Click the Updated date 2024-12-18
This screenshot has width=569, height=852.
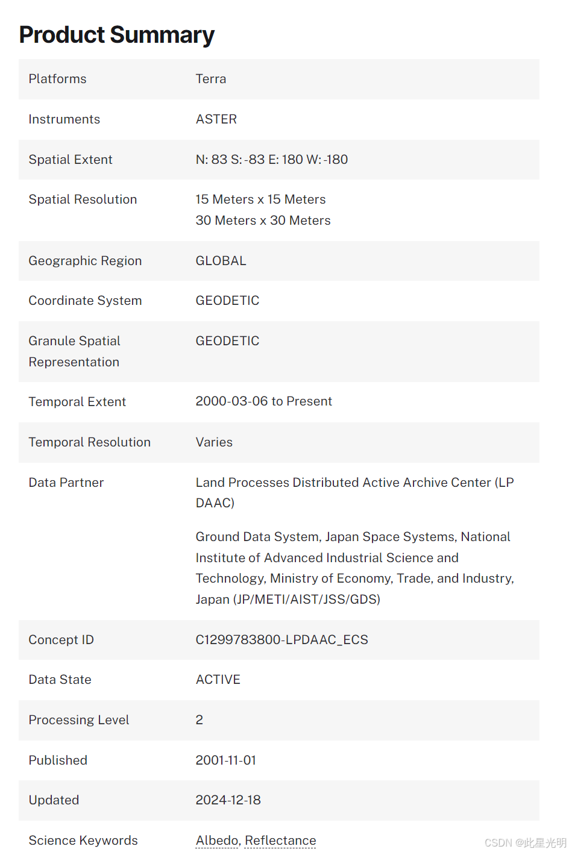click(228, 800)
